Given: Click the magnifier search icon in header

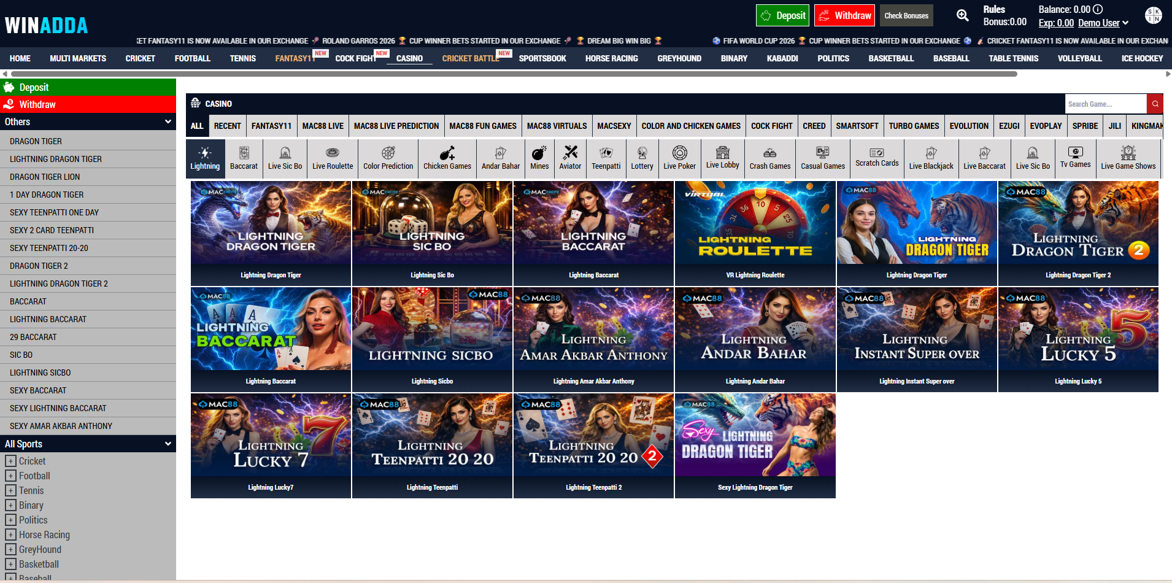Looking at the screenshot, I should (x=963, y=15).
